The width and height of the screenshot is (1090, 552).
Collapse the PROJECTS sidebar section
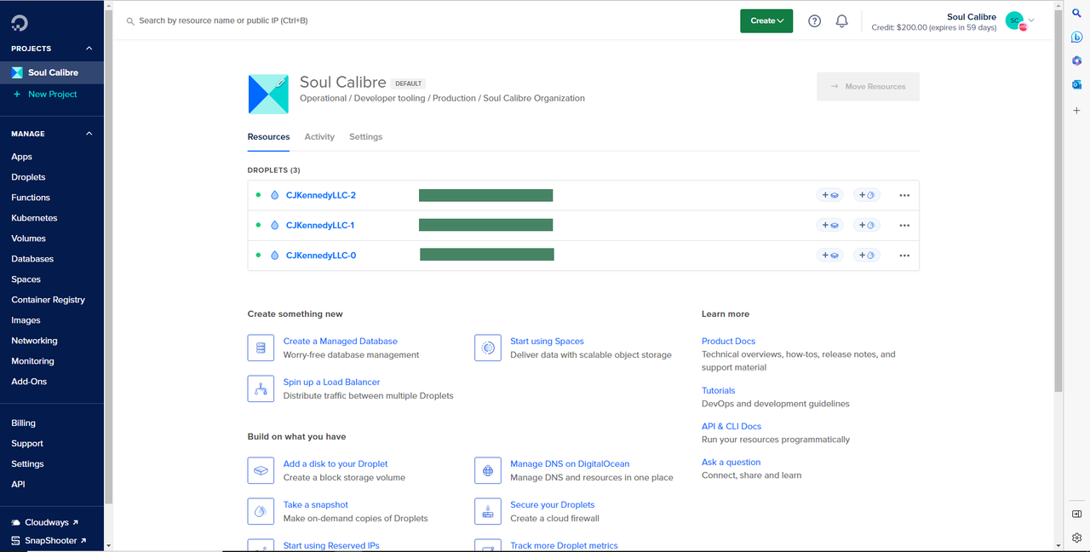point(89,49)
